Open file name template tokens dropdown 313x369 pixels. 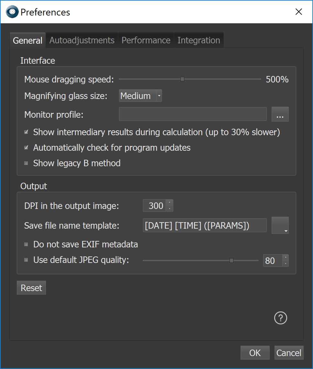point(280,225)
